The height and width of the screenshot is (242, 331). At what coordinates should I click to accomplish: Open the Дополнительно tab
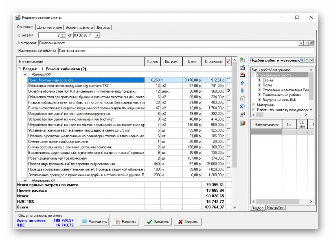pos(50,27)
